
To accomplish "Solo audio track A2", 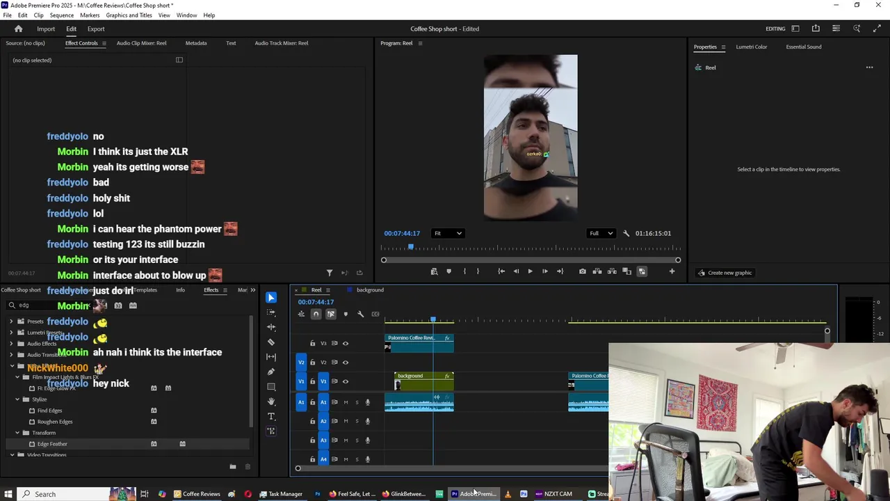I will [357, 421].
